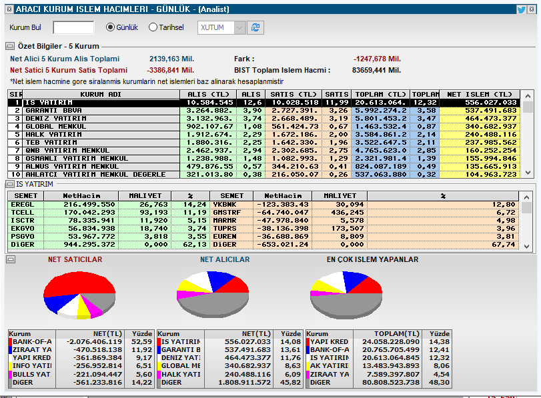Click the TCELL stock cell
This screenshot has height=398, width=541.
(25, 213)
